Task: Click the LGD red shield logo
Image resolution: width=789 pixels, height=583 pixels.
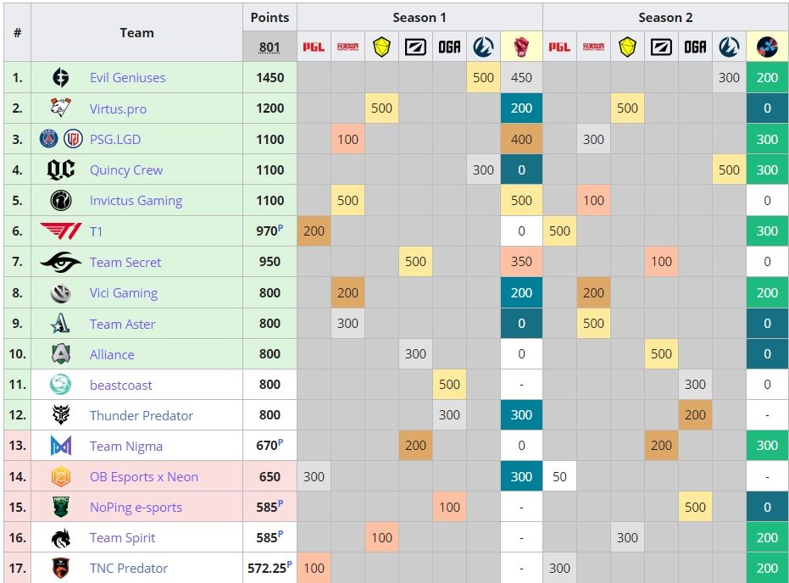Action: point(73,138)
